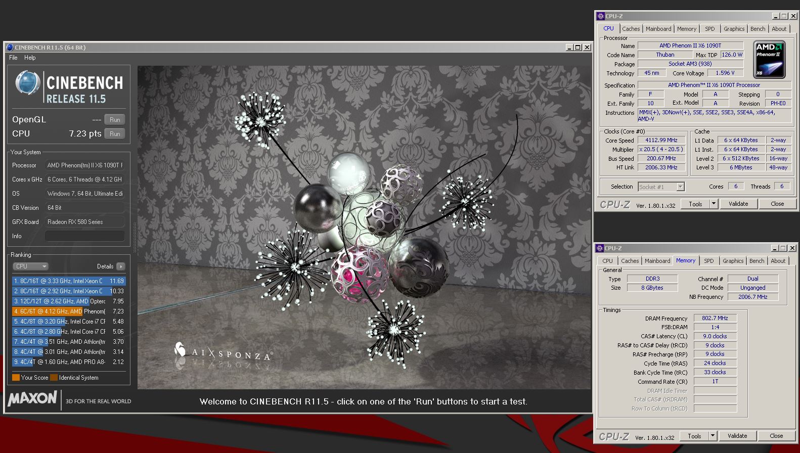Click the GFX Board field Radeon RX 580
This screenshot has width=800, height=453.
point(85,222)
